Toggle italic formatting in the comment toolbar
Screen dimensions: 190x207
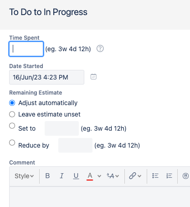(x=62, y=176)
